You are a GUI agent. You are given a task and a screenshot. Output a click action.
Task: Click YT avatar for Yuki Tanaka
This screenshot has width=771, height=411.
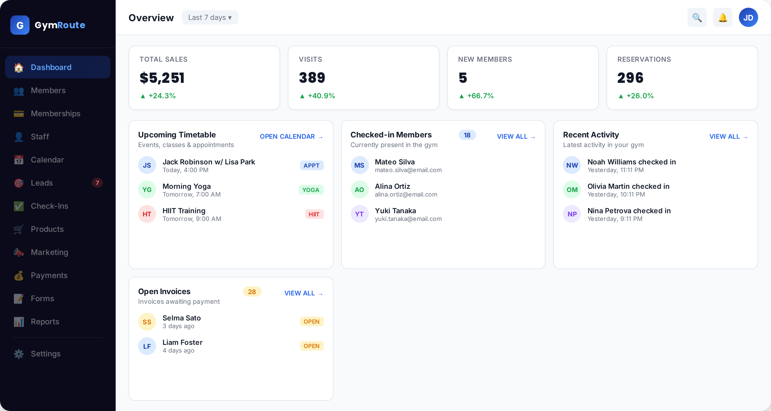[x=359, y=214]
